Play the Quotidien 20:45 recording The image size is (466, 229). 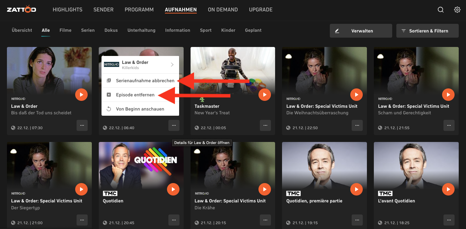173,189
